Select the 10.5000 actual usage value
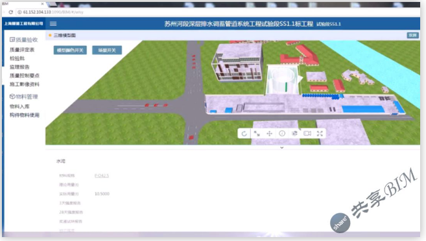This screenshot has width=426, height=241. pos(102,194)
